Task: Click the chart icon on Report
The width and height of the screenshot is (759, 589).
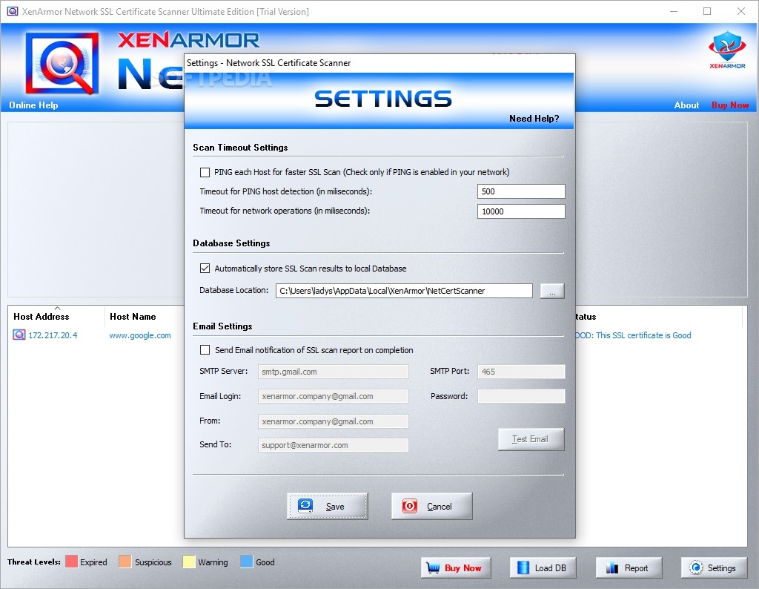Action: point(612,567)
